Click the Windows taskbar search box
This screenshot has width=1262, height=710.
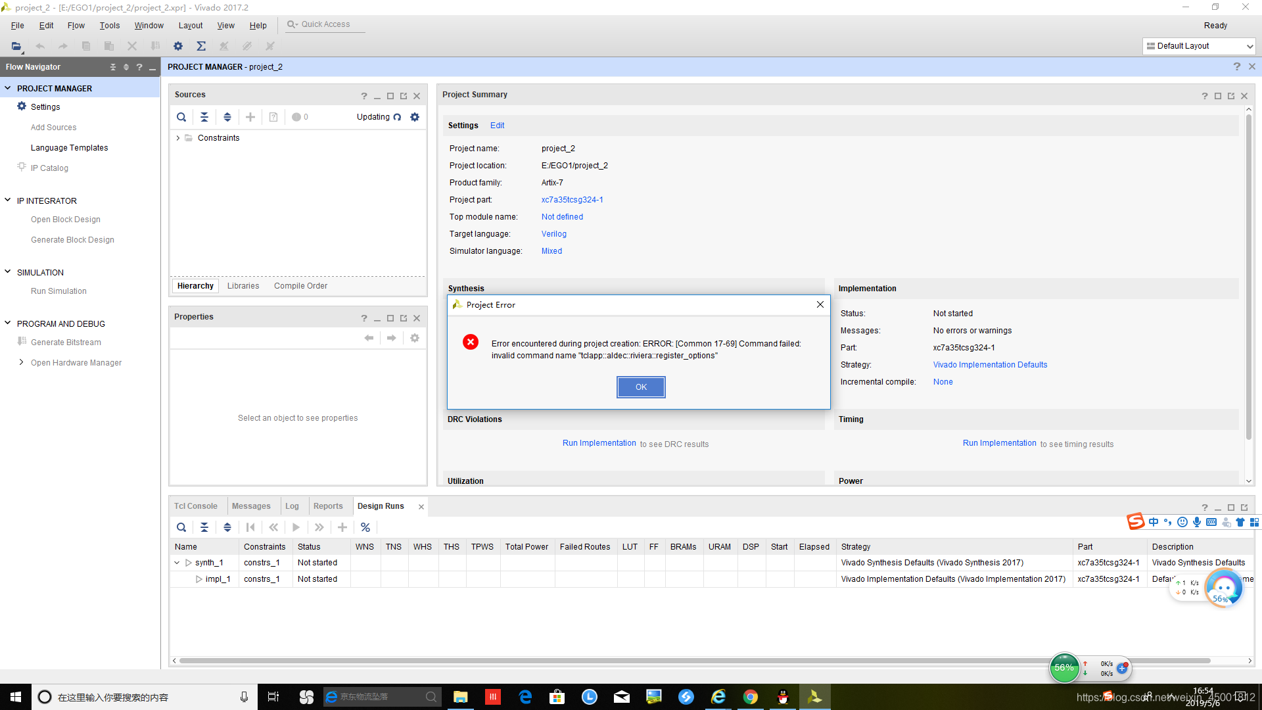(143, 697)
